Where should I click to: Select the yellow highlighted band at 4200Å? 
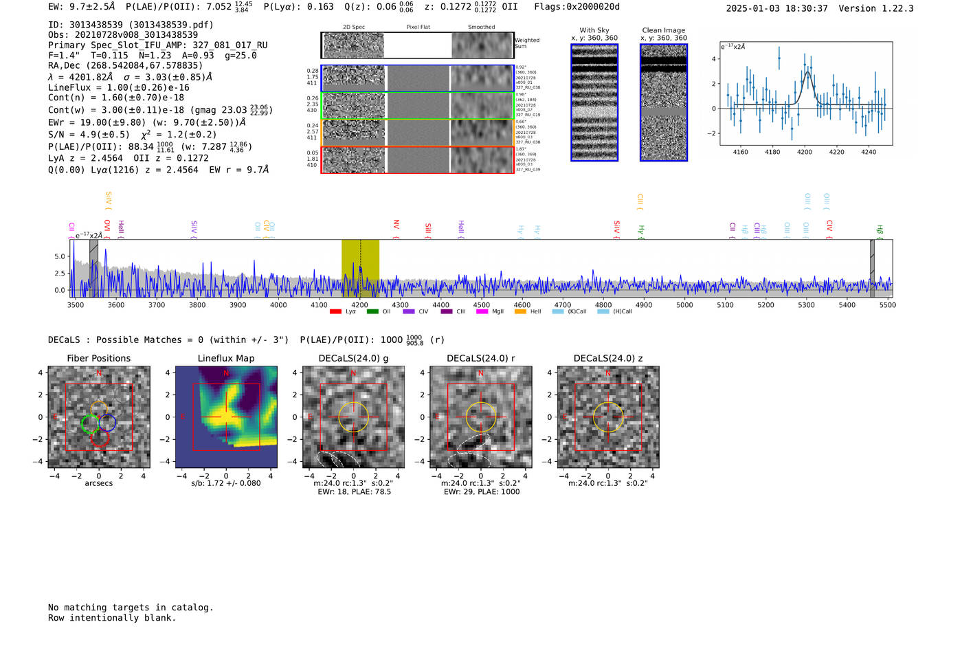coord(360,268)
